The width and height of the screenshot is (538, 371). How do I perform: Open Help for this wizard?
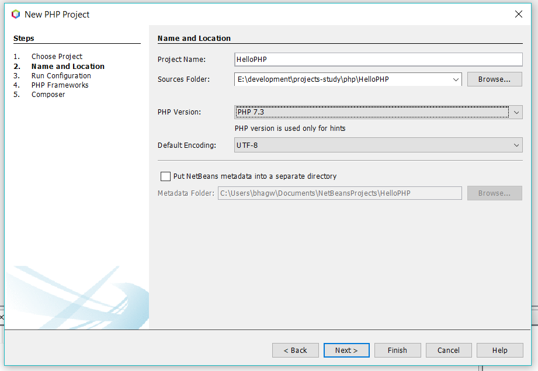pos(499,351)
